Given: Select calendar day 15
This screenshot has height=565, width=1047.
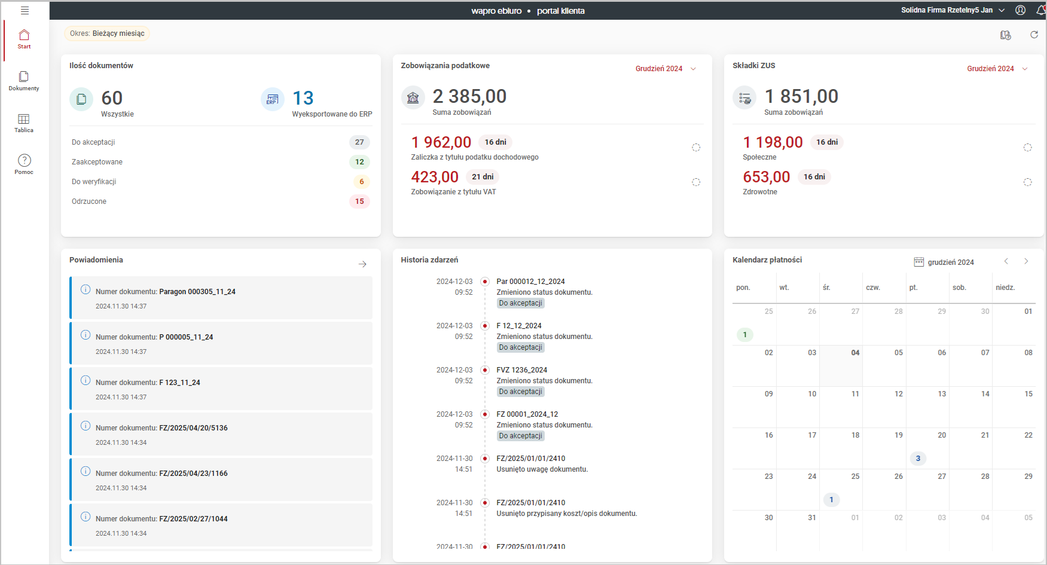Looking at the screenshot, I should [x=1014, y=407].
